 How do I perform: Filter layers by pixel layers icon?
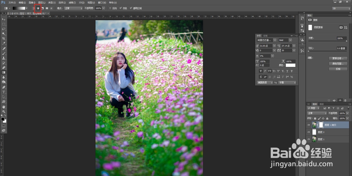click(x=325, y=108)
